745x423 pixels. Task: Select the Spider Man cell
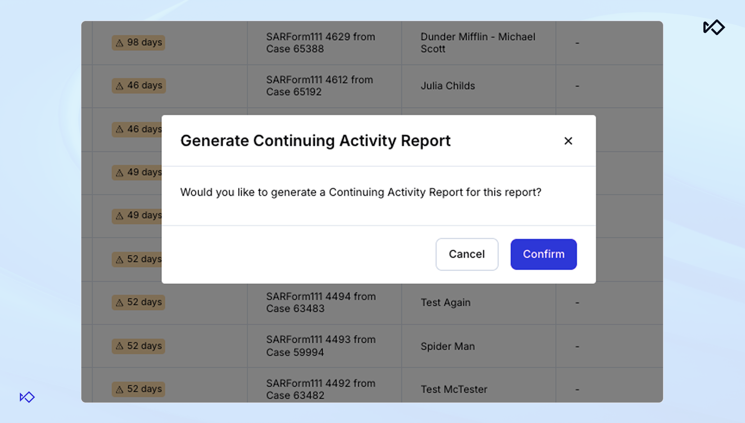(x=447, y=346)
